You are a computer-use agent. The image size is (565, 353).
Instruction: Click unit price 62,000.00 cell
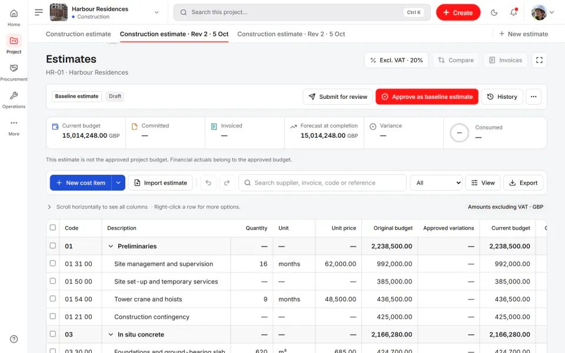pyautogui.click(x=339, y=264)
